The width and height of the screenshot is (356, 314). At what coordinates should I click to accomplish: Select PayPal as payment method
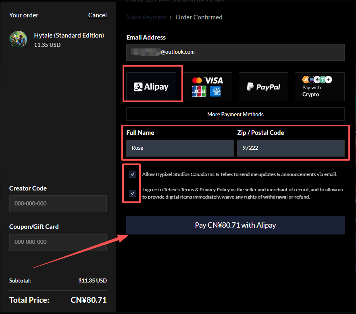click(x=263, y=87)
